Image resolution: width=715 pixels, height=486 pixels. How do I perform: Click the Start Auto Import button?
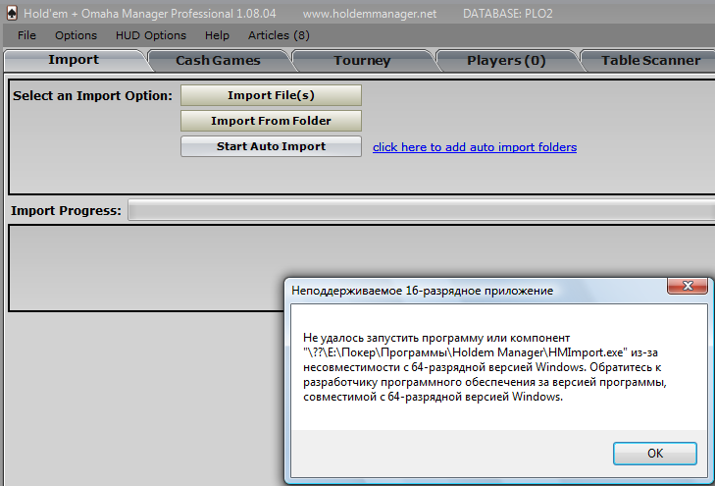coord(271,146)
